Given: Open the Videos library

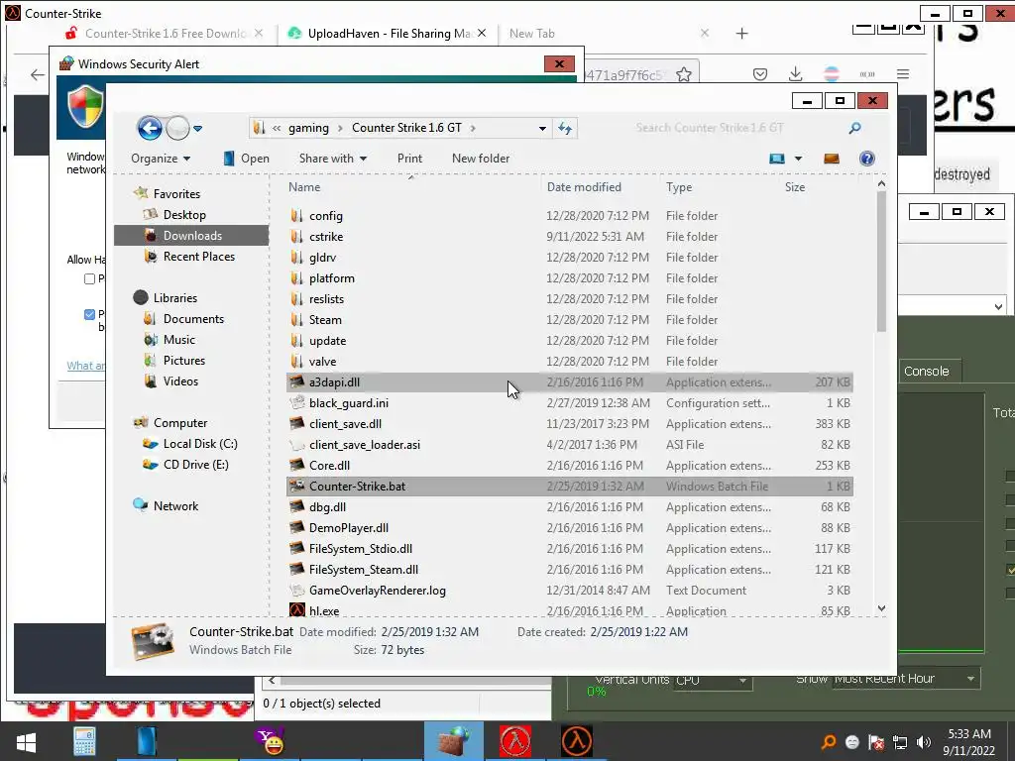Looking at the screenshot, I should pyautogui.click(x=180, y=381).
